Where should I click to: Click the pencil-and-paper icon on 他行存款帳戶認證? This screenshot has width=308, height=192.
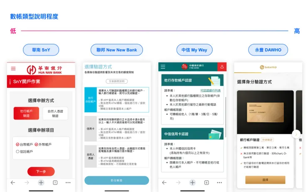214,80
